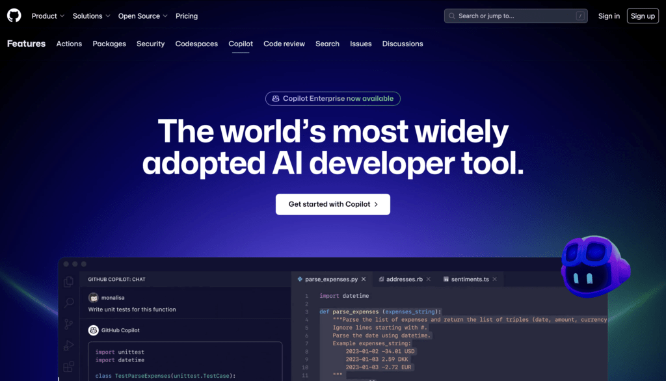Screen dimensions: 666x381
Task: Focus the Search or jump to field
Action: 515,16
